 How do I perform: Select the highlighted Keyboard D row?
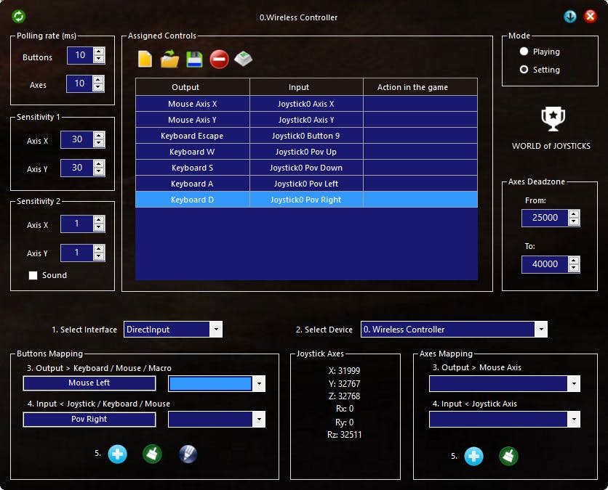[306, 200]
